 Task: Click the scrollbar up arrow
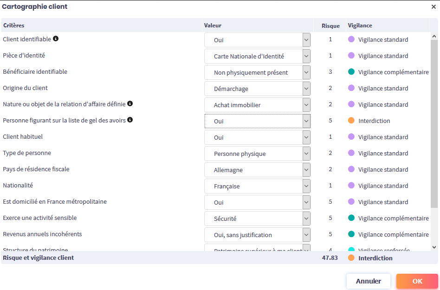[x=434, y=36]
